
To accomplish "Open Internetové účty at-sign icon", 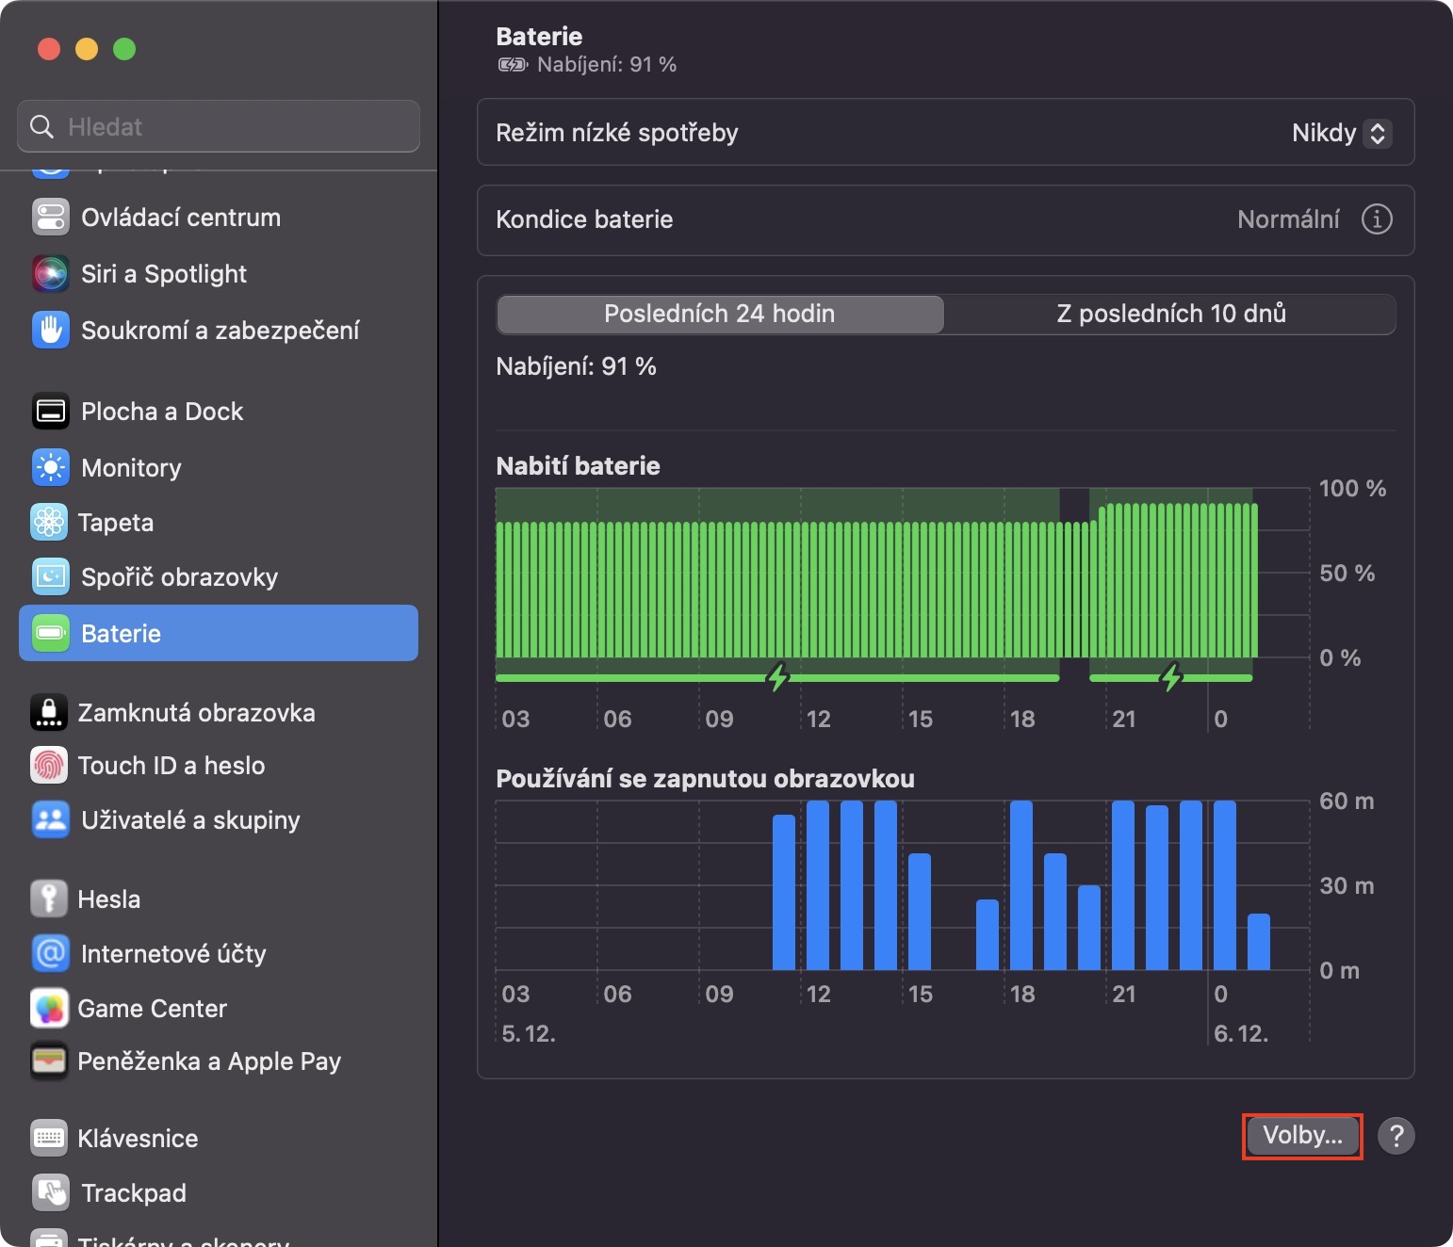I will pyautogui.click(x=50, y=954).
